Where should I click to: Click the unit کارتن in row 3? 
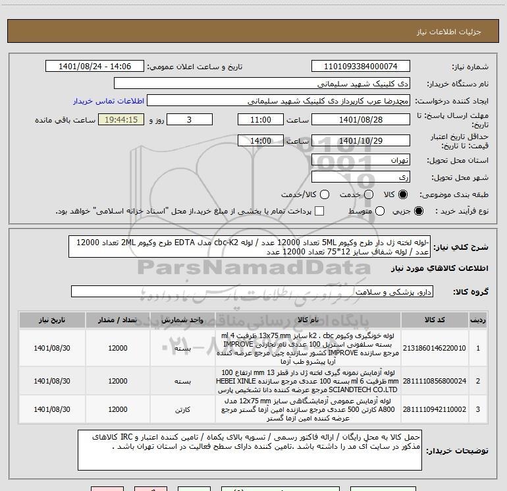click(182, 410)
